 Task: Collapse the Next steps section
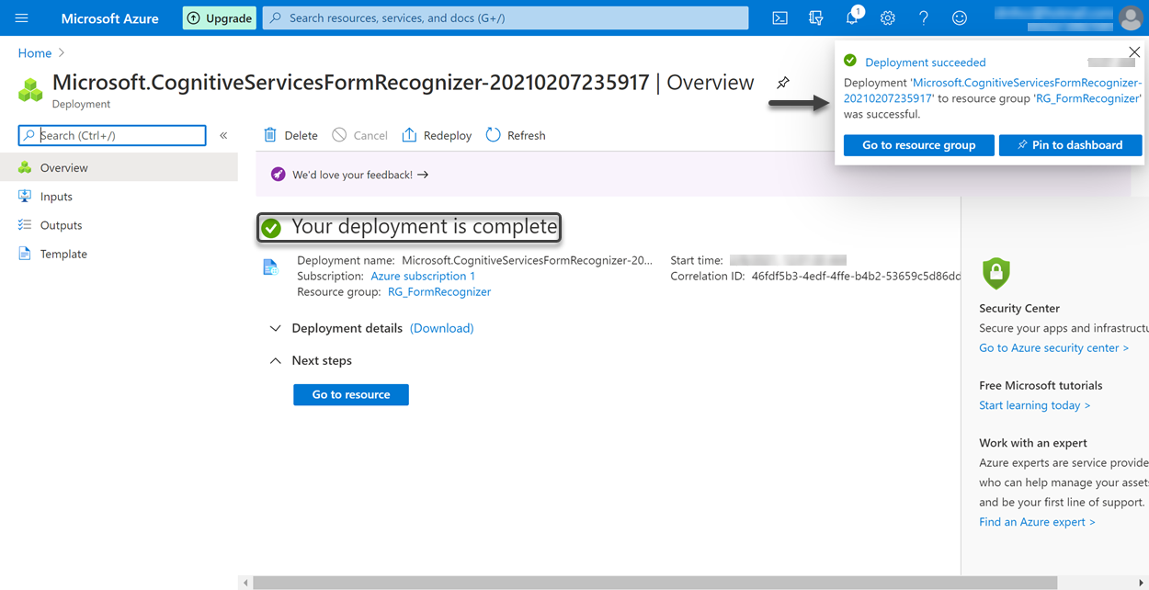[x=311, y=360]
